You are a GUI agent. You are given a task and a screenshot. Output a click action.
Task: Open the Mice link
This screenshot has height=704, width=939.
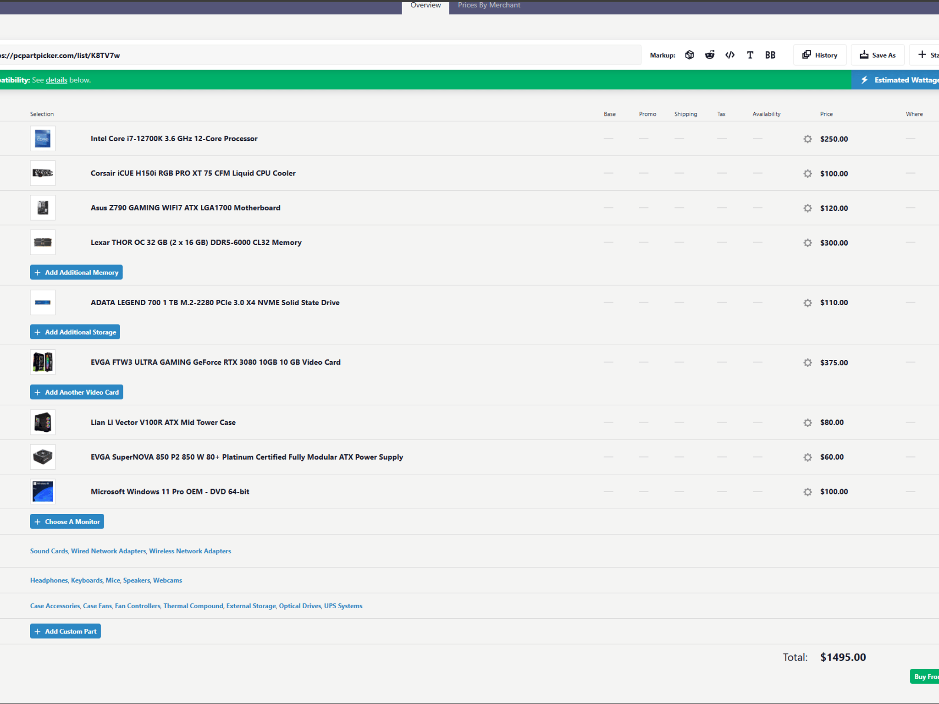click(113, 580)
